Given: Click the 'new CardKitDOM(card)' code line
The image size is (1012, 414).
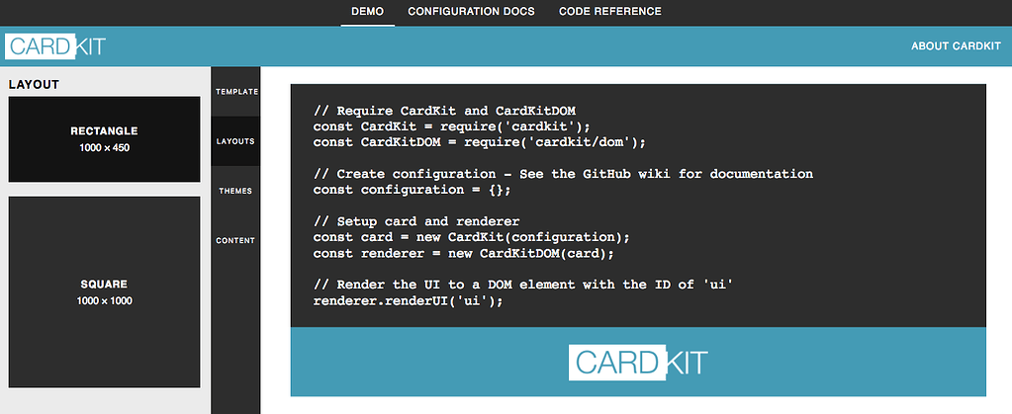Looking at the screenshot, I should (x=463, y=253).
